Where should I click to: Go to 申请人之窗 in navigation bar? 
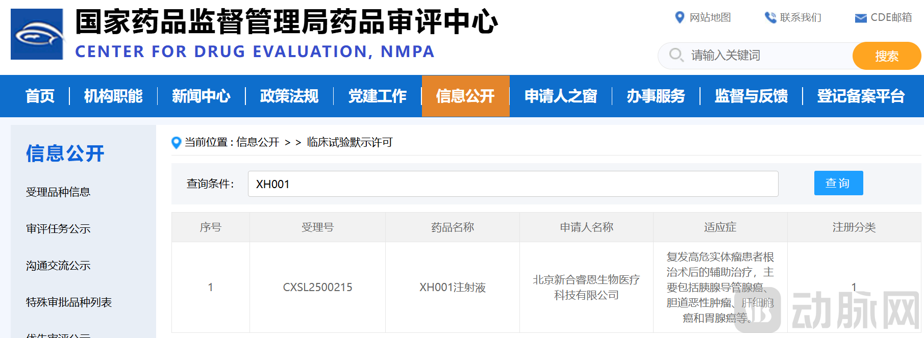(x=561, y=96)
